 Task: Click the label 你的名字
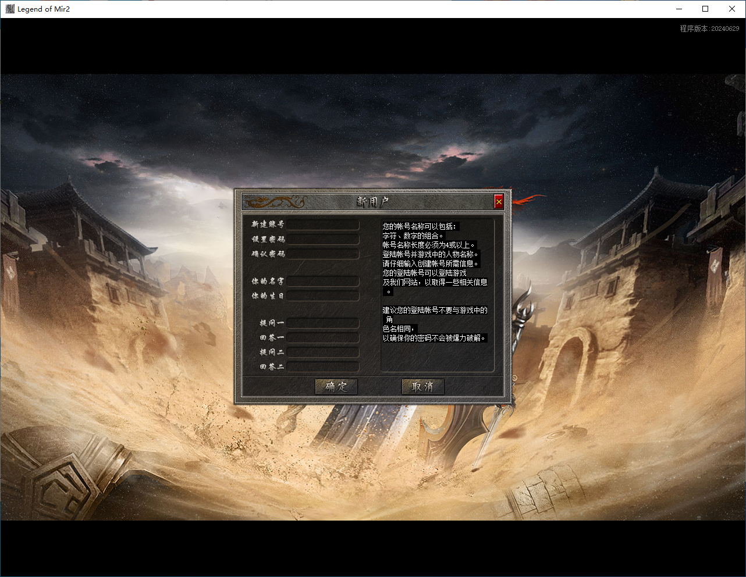click(x=268, y=281)
